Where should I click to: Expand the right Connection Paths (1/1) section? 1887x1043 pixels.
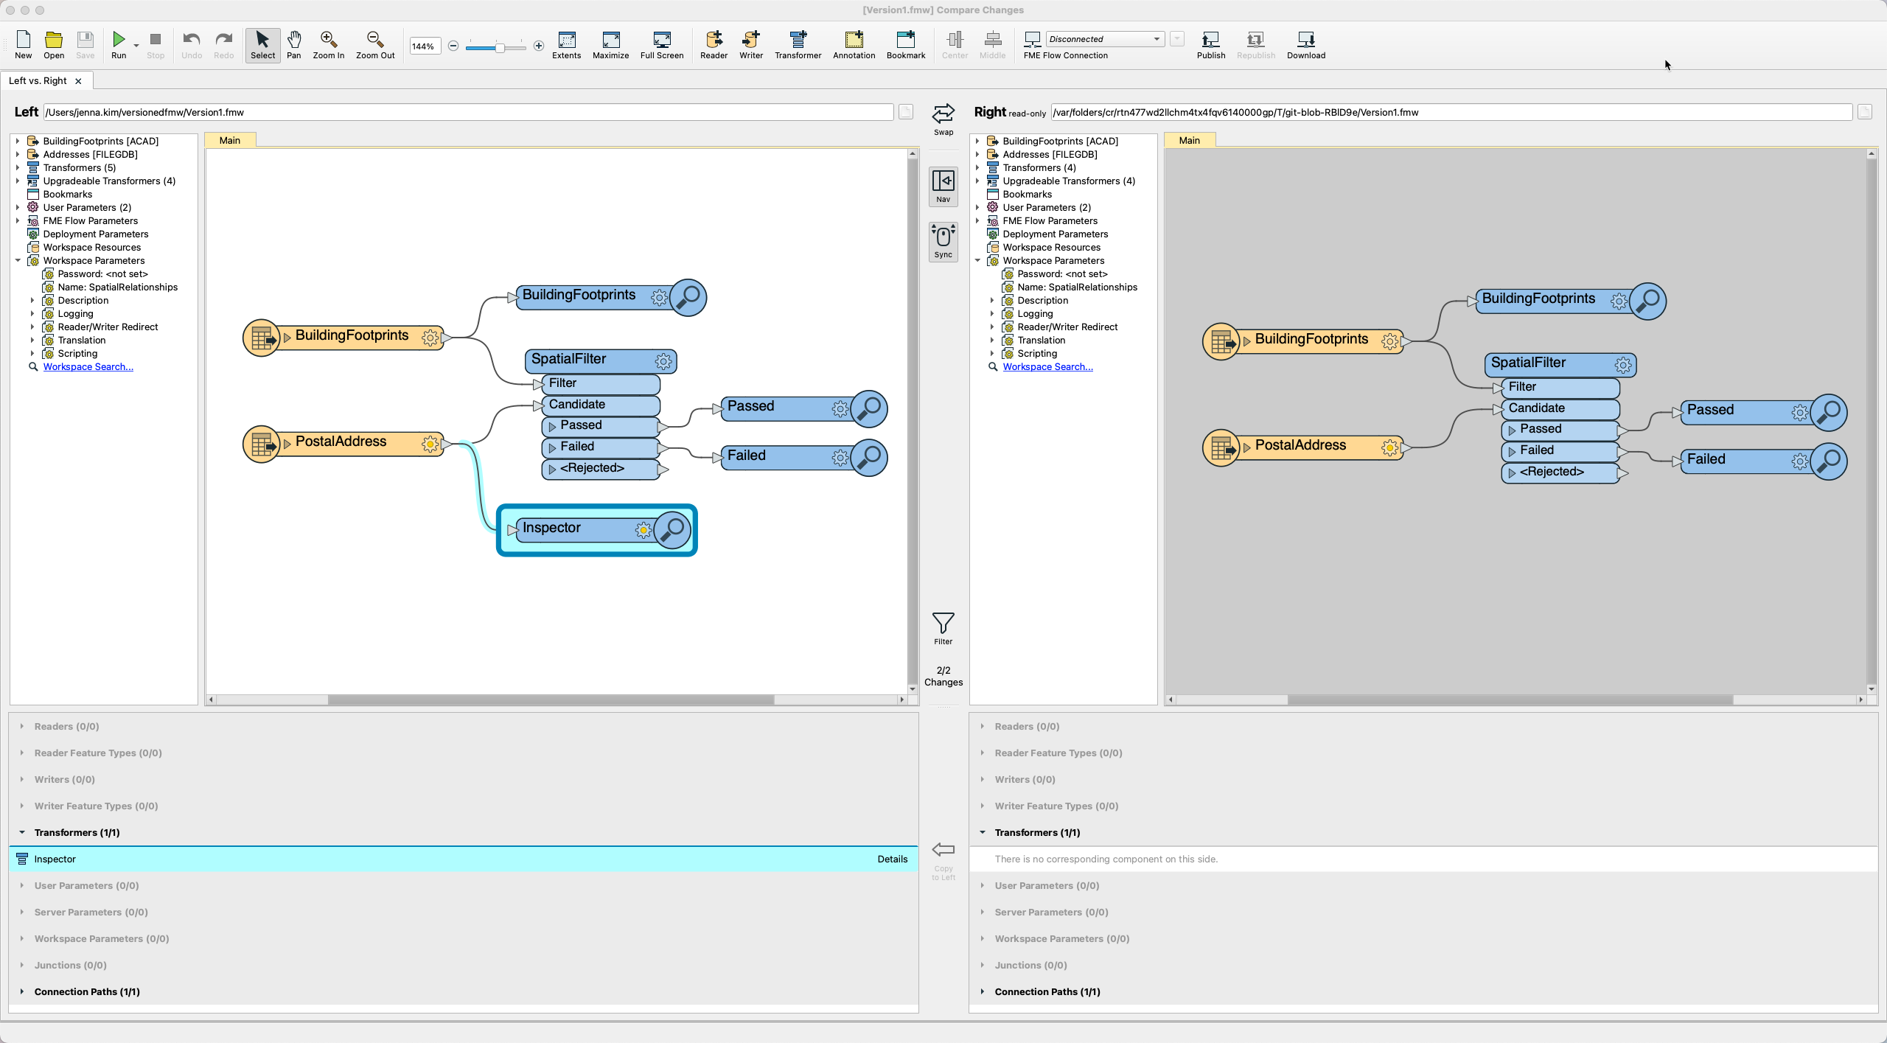click(x=983, y=991)
